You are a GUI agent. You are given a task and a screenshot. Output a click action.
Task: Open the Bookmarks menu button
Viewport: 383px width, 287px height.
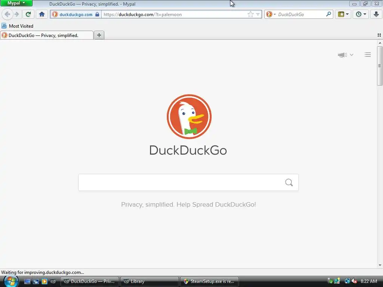(341, 15)
